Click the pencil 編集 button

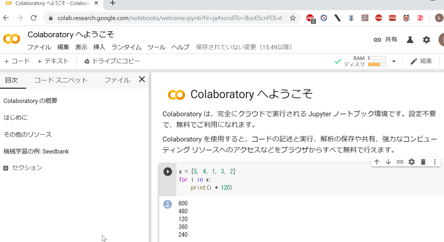tap(421, 61)
